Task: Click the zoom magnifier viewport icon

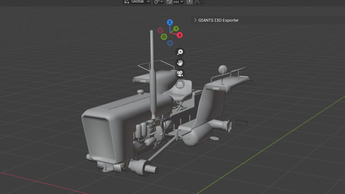Action: coord(180,52)
